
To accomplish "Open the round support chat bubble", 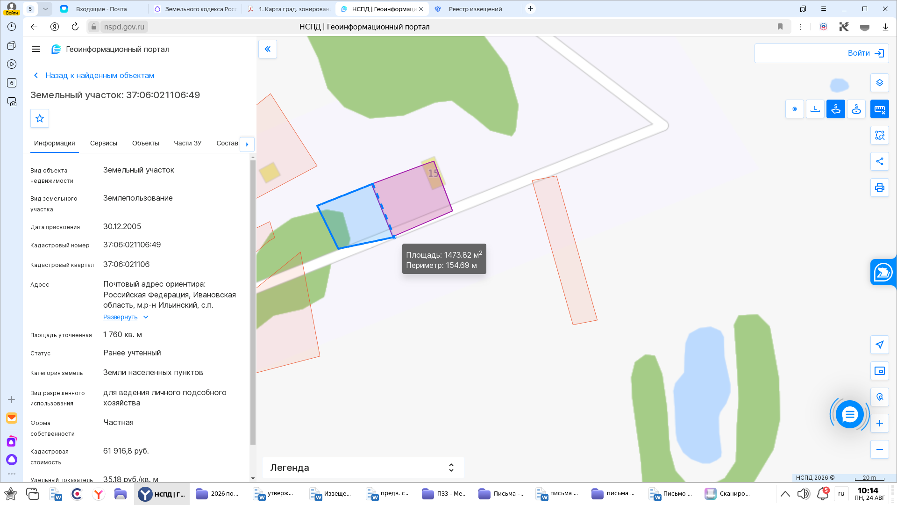I will (x=849, y=414).
